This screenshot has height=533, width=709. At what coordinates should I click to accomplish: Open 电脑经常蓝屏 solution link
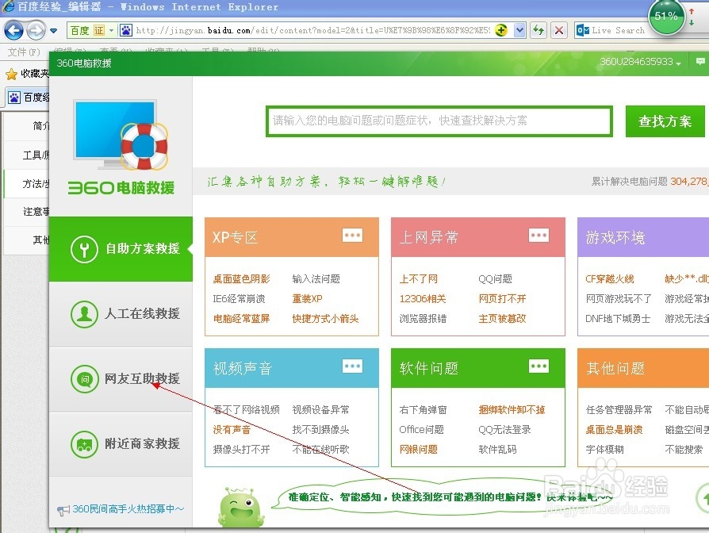pos(241,319)
